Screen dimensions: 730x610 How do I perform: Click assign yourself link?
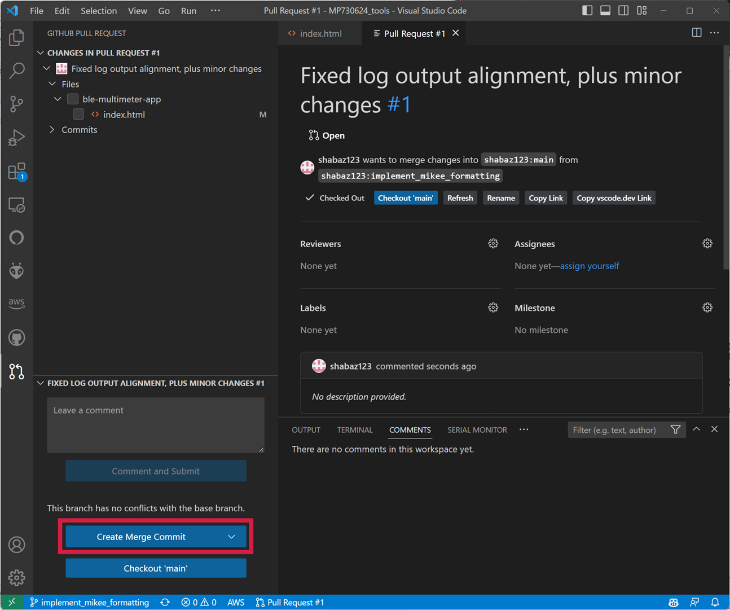coord(590,266)
